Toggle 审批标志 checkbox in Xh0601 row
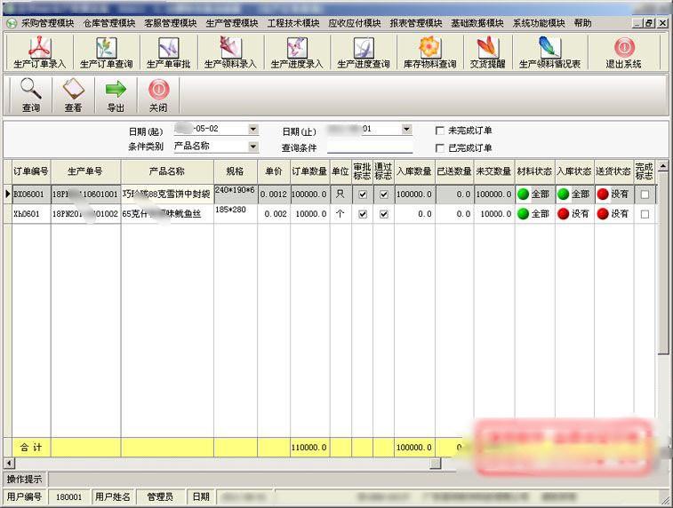 363,214
